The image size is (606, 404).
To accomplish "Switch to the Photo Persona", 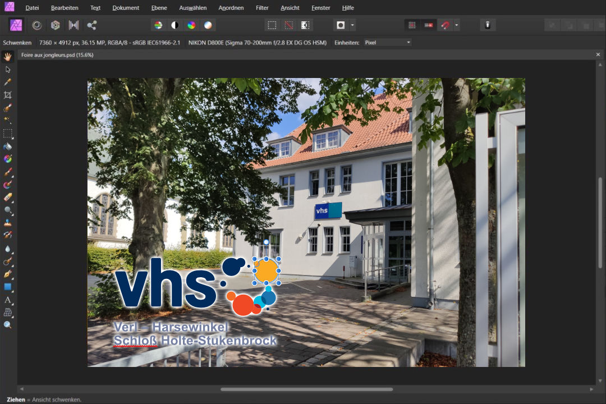I will [x=16, y=25].
